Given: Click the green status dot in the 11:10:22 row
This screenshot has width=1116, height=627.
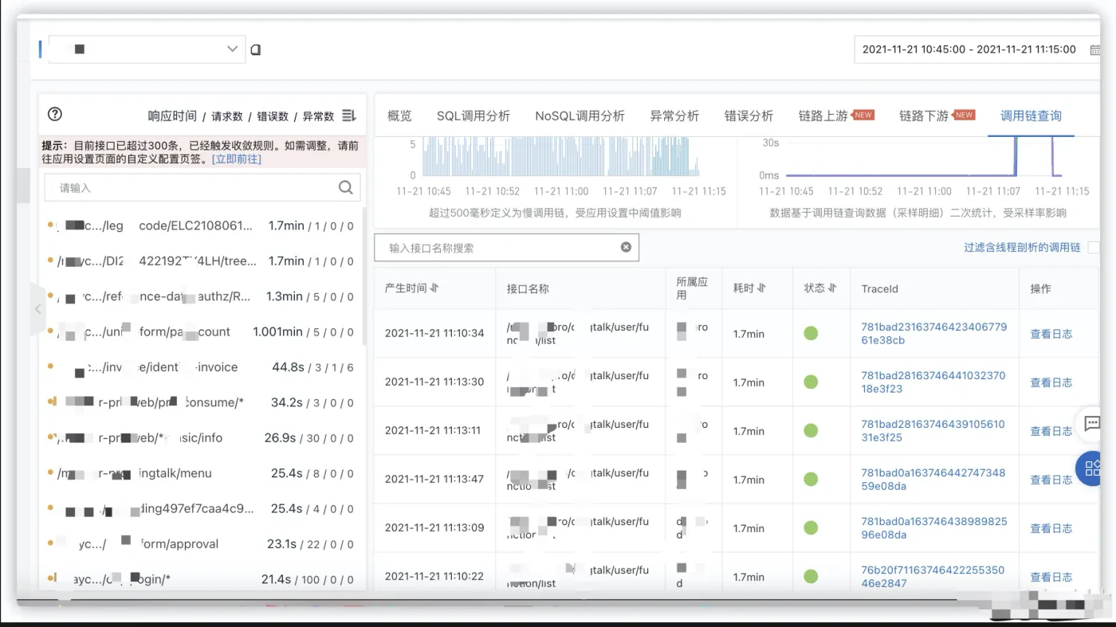Looking at the screenshot, I should [811, 576].
